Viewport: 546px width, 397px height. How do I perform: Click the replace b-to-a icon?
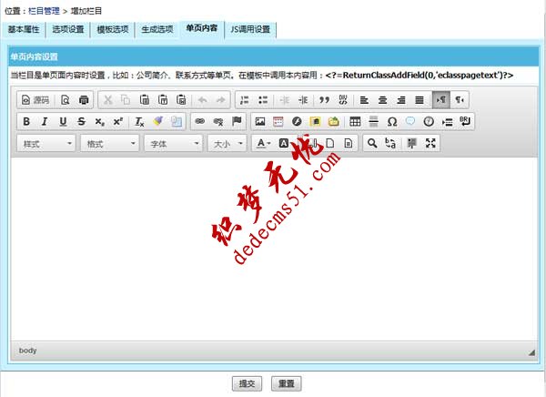390,143
